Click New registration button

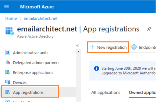pyautogui.click(x=108, y=47)
